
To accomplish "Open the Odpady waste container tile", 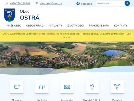I will (17, 87).
